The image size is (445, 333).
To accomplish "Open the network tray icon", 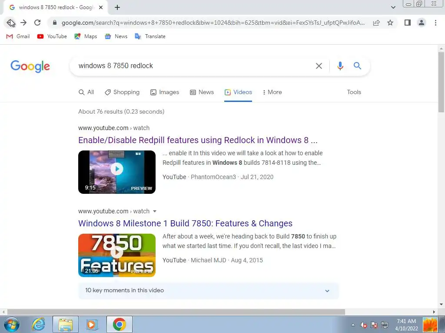I will [x=385, y=325].
